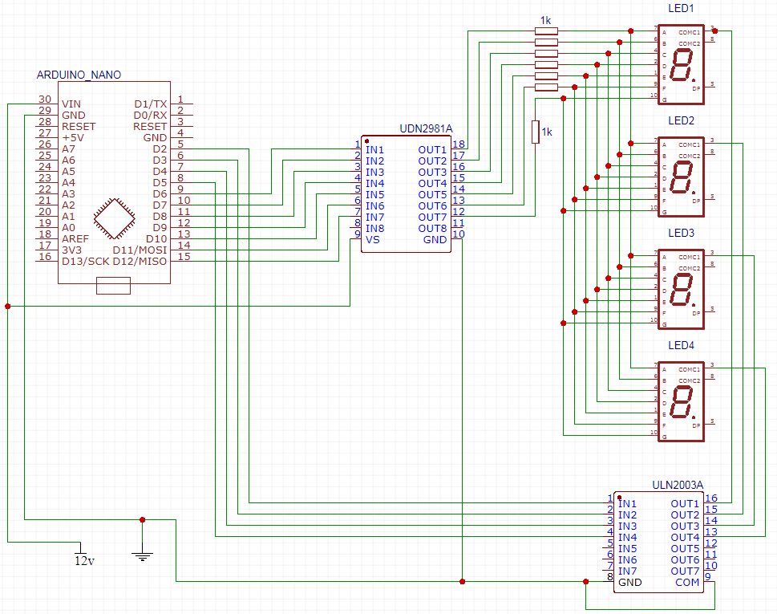777x614 pixels.
Task: Select the resistor on the LED1 segment F line
Action: point(547,87)
